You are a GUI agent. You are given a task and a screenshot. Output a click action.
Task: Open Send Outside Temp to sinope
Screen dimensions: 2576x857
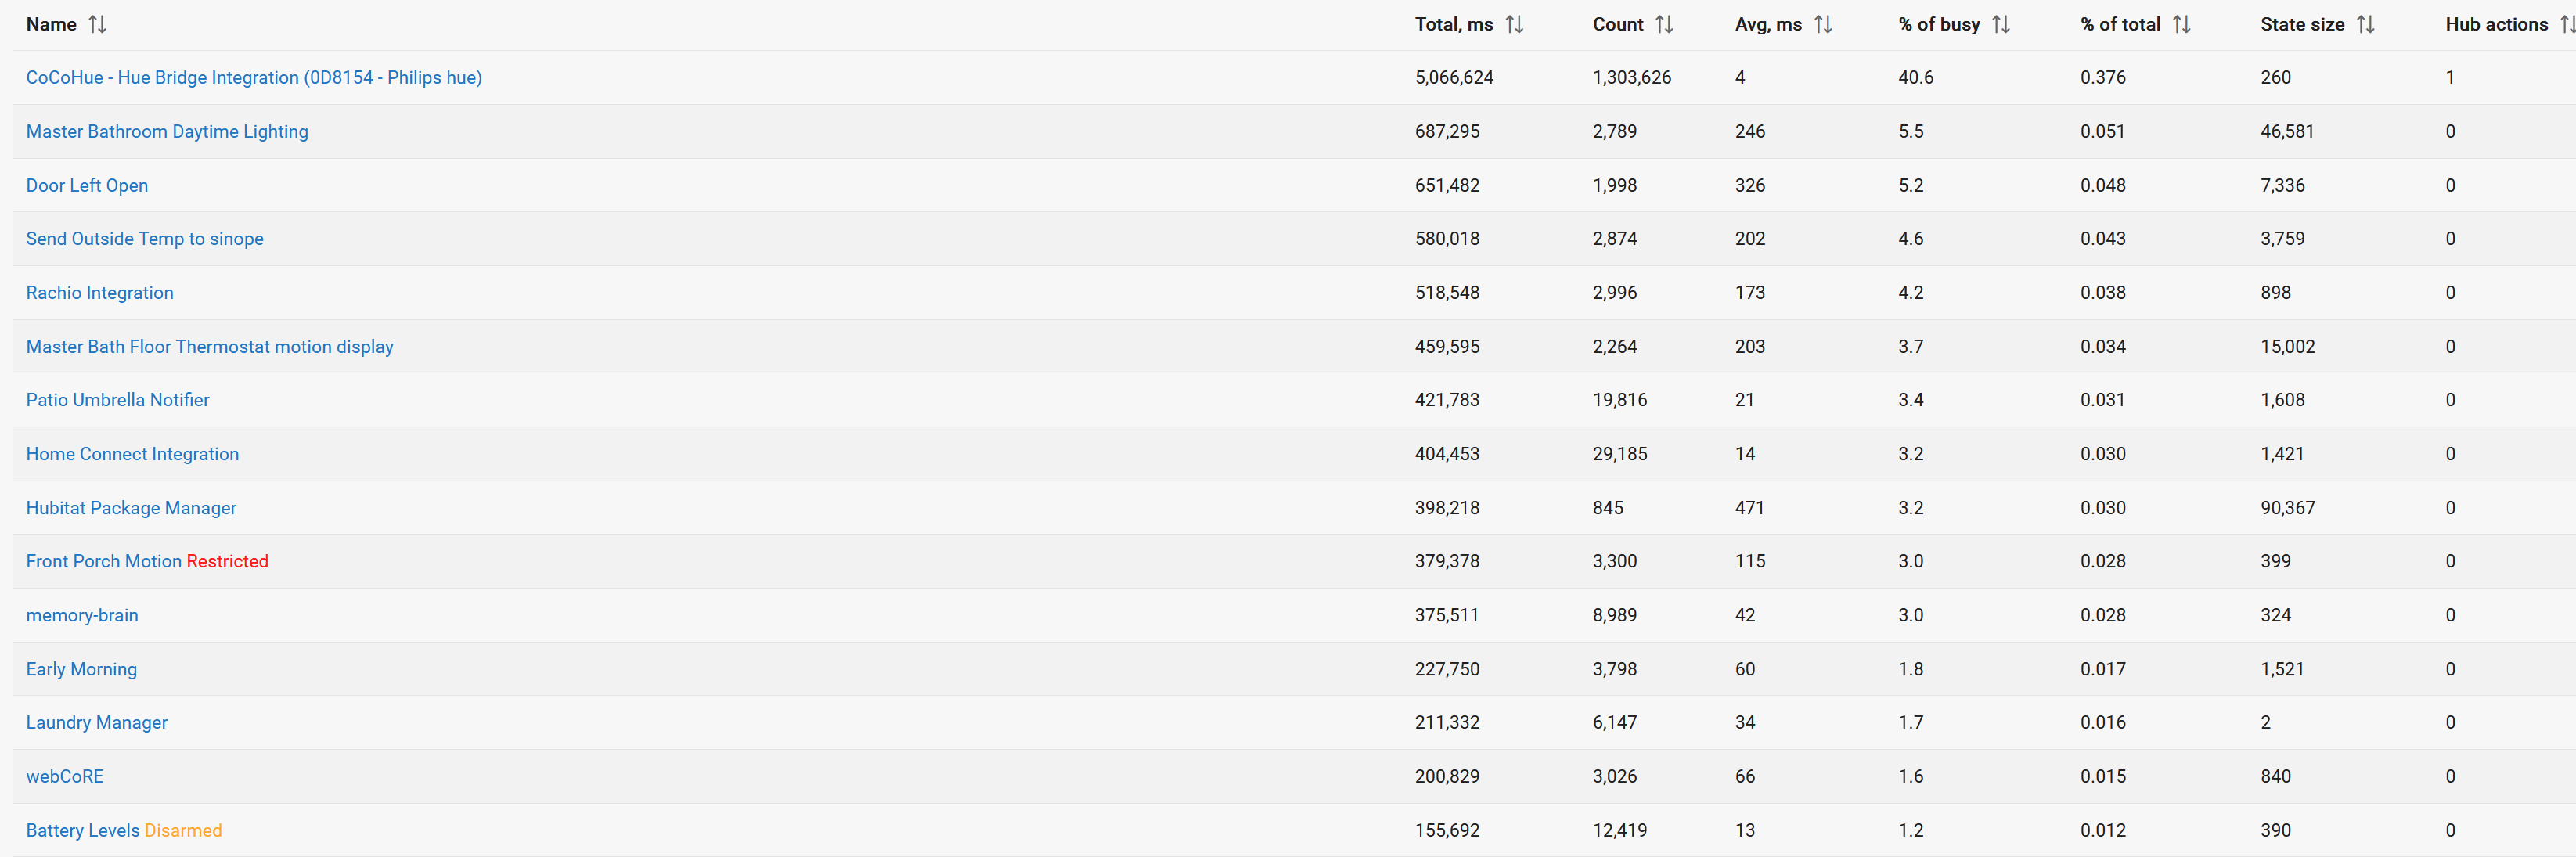pos(145,239)
